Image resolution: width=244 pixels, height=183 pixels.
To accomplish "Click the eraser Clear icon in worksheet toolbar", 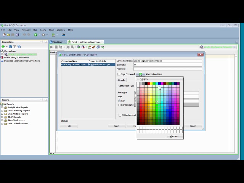I will pos(93,47).
